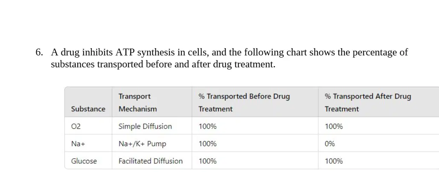Image resolution: width=439 pixels, height=182 pixels.
Task: Select the % Transported Before Drug Treatment header
Action: coord(244,103)
